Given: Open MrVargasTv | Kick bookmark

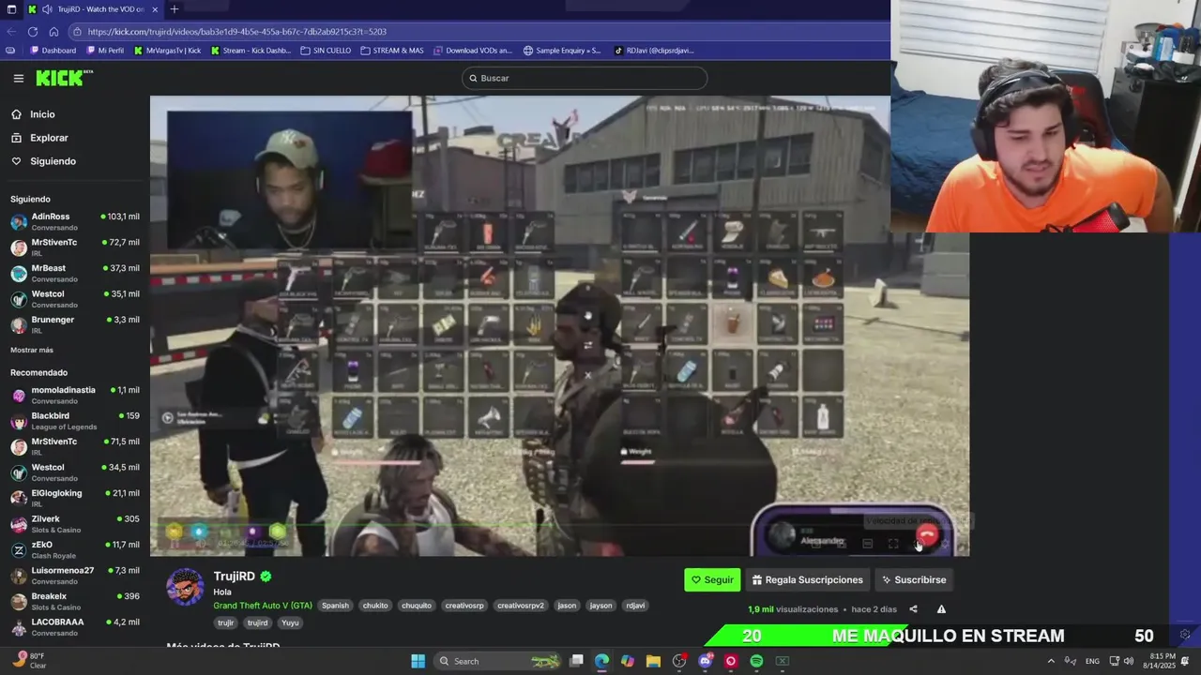Looking at the screenshot, I should click(167, 51).
